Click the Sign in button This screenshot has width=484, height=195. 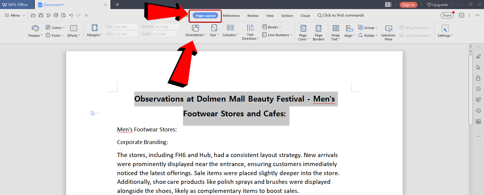click(x=408, y=5)
